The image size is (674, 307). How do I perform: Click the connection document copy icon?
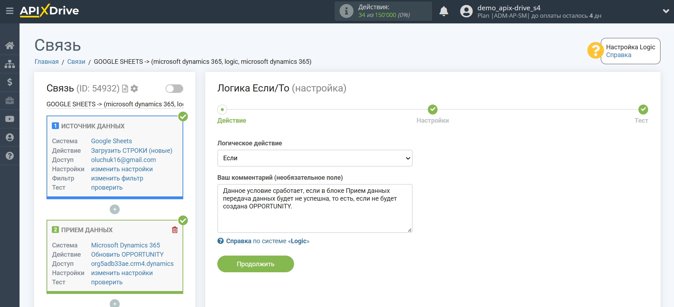(125, 89)
